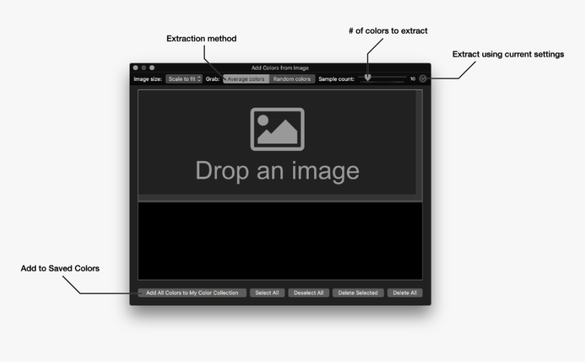The width and height of the screenshot is (585, 362).
Task: Click the Drop an image text
Action: point(278,170)
